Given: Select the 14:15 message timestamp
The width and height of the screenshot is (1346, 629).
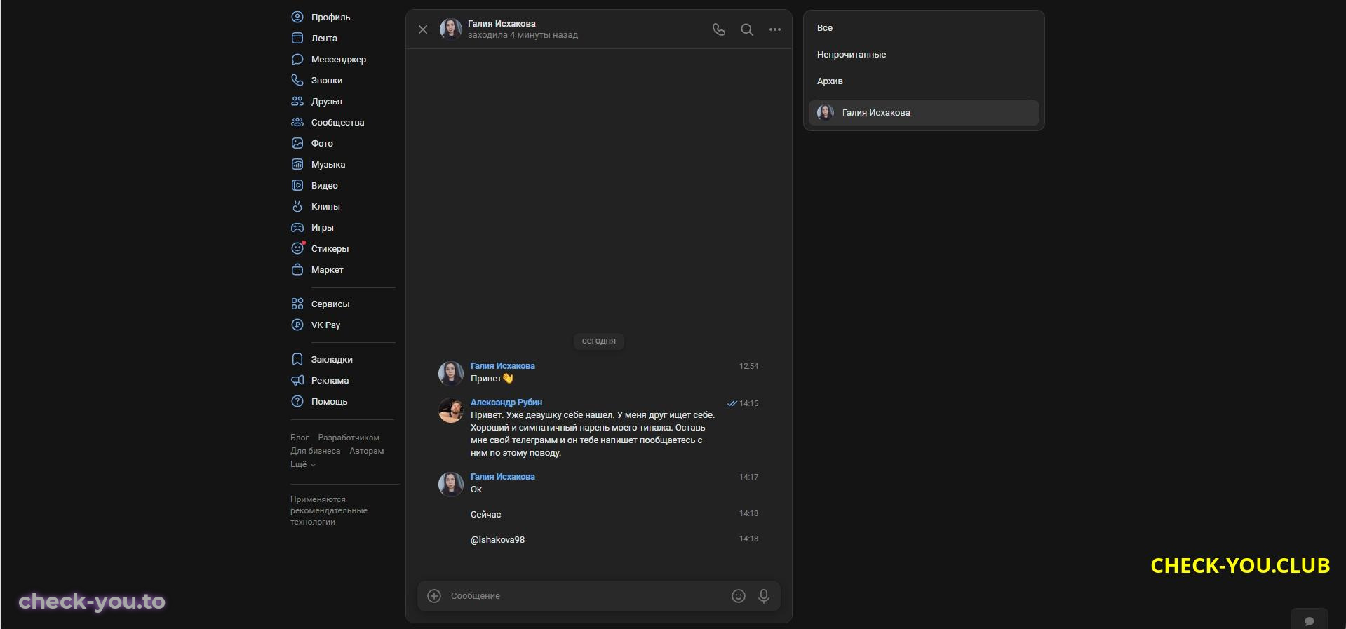Looking at the screenshot, I should click(x=748, y=403).
